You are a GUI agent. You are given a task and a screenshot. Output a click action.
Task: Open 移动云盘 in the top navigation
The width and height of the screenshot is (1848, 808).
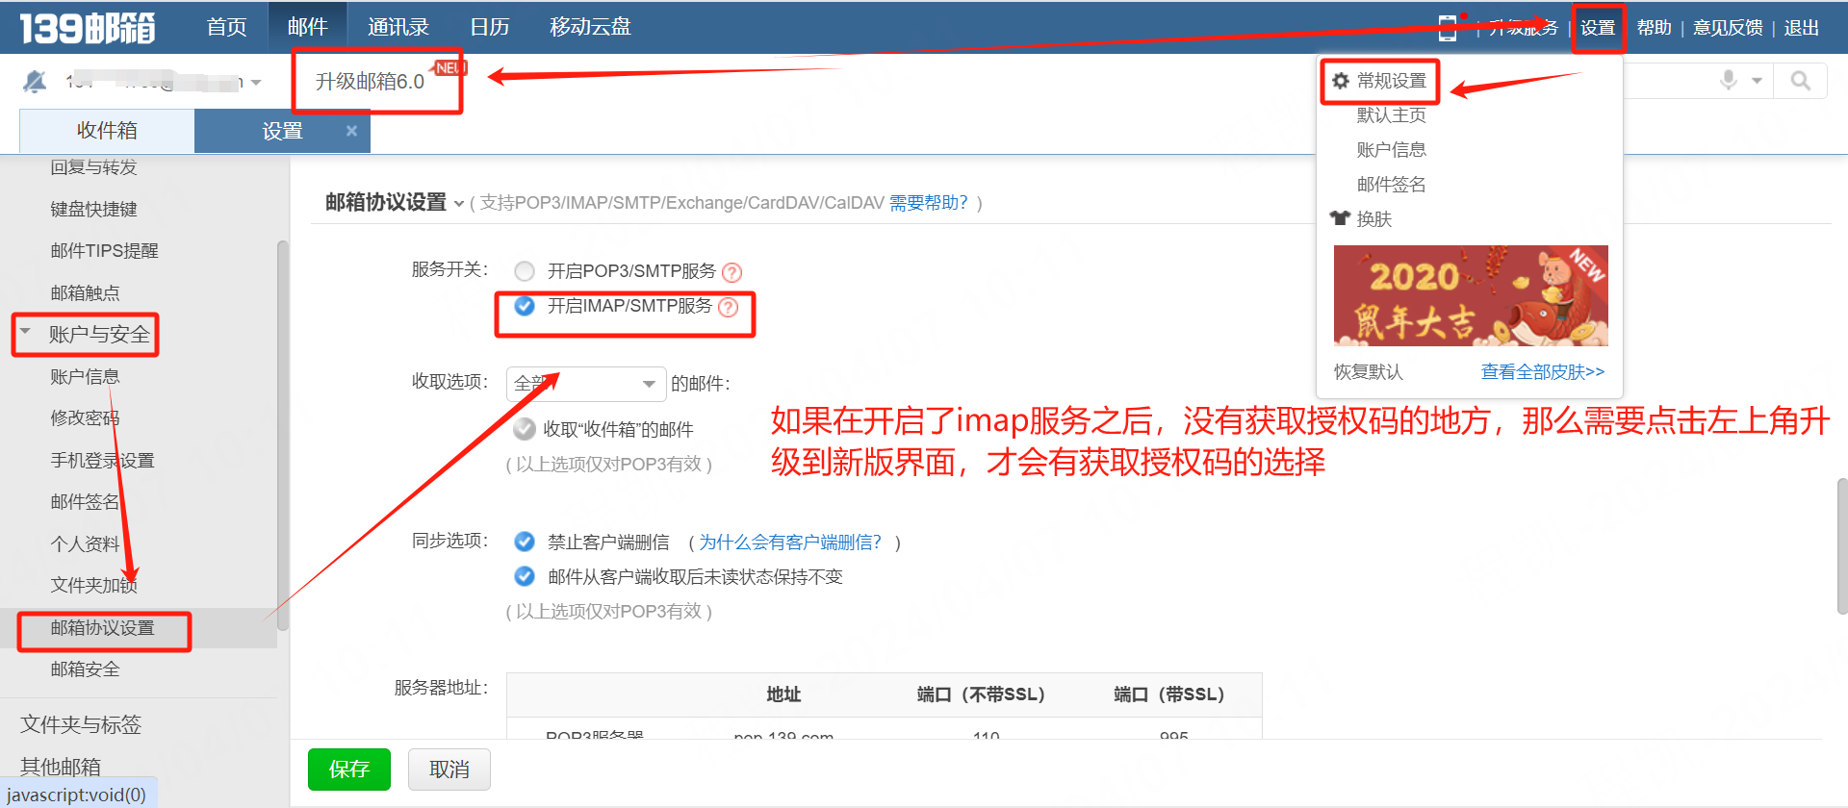click(590, 27)
